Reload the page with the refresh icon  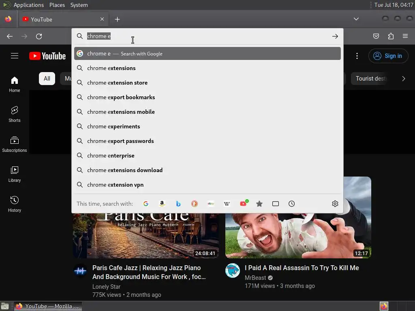coord(39,36)
